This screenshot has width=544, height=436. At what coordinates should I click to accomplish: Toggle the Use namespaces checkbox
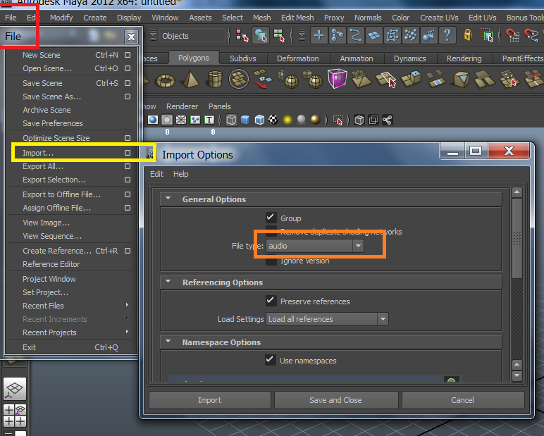[x=271, y=360]
